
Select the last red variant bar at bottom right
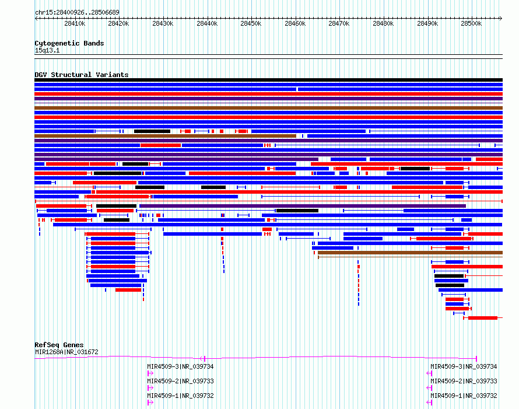point(483,318)
